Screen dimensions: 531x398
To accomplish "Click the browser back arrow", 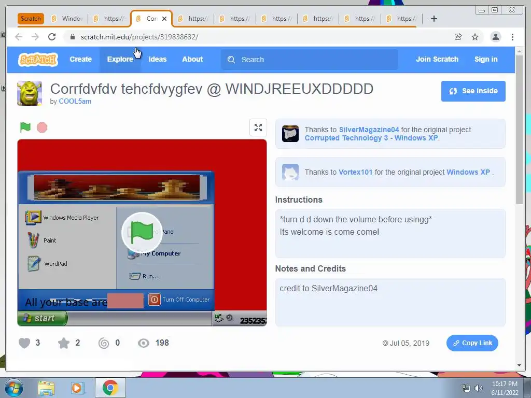I will click(19, 37).
